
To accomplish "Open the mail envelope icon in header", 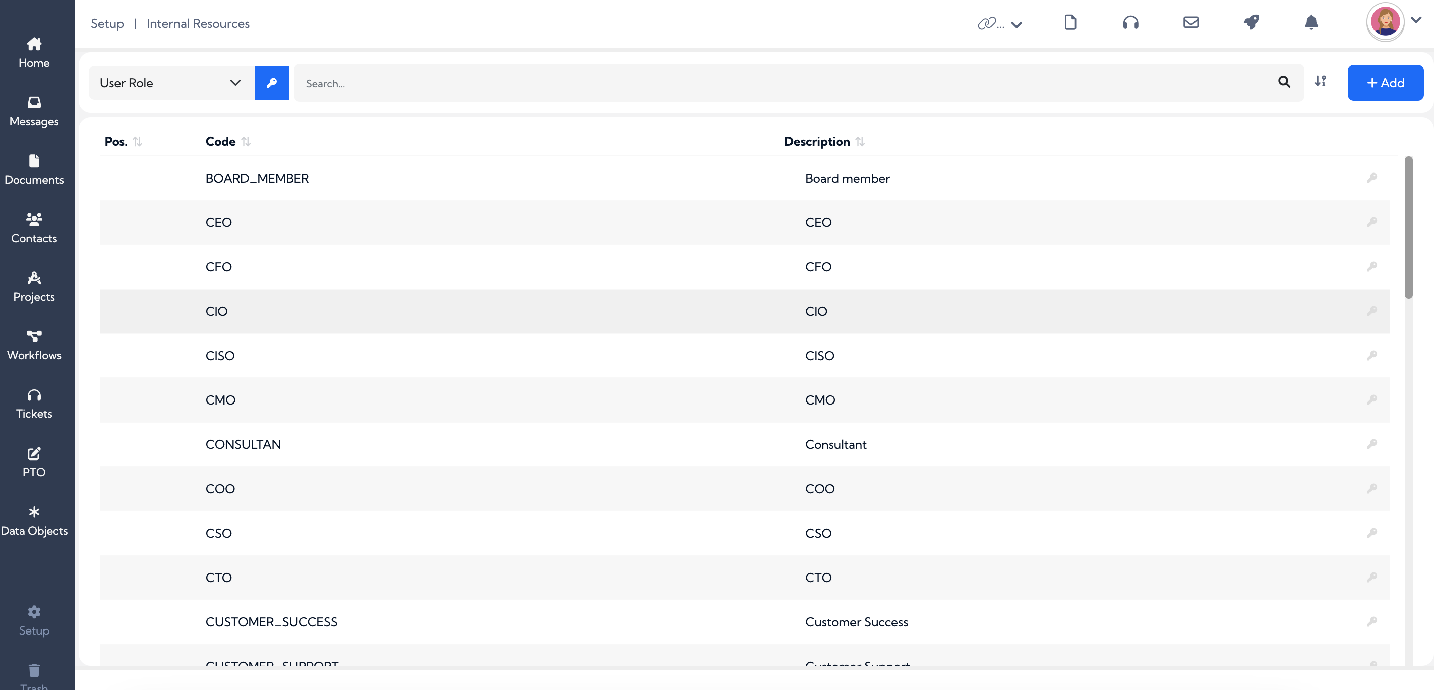I will tap(1191, 22).
